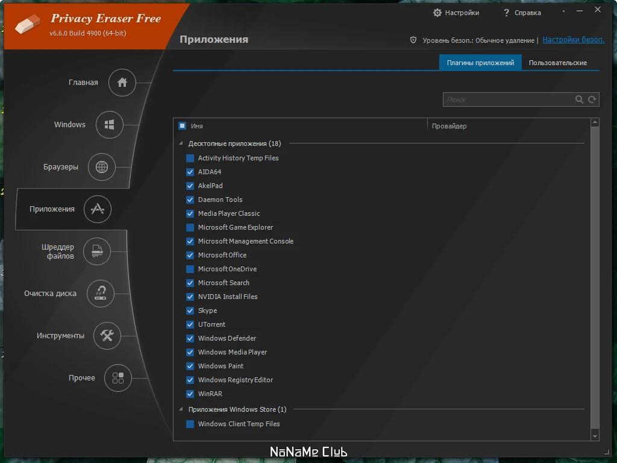Click the search magnifier icon
The width and height of the screenshot is (617, 463).
click(x=579, y=99)
